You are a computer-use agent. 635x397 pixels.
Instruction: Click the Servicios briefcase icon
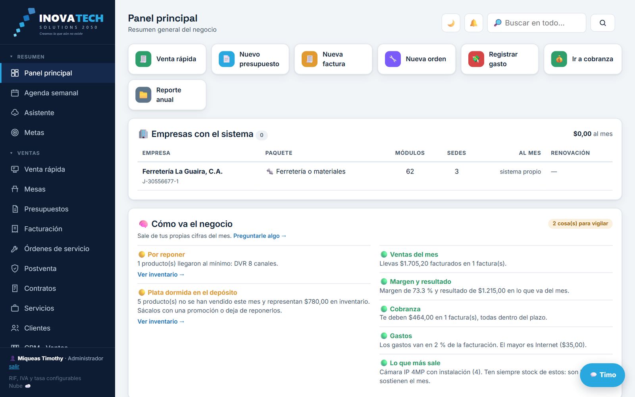pos(15,308)
